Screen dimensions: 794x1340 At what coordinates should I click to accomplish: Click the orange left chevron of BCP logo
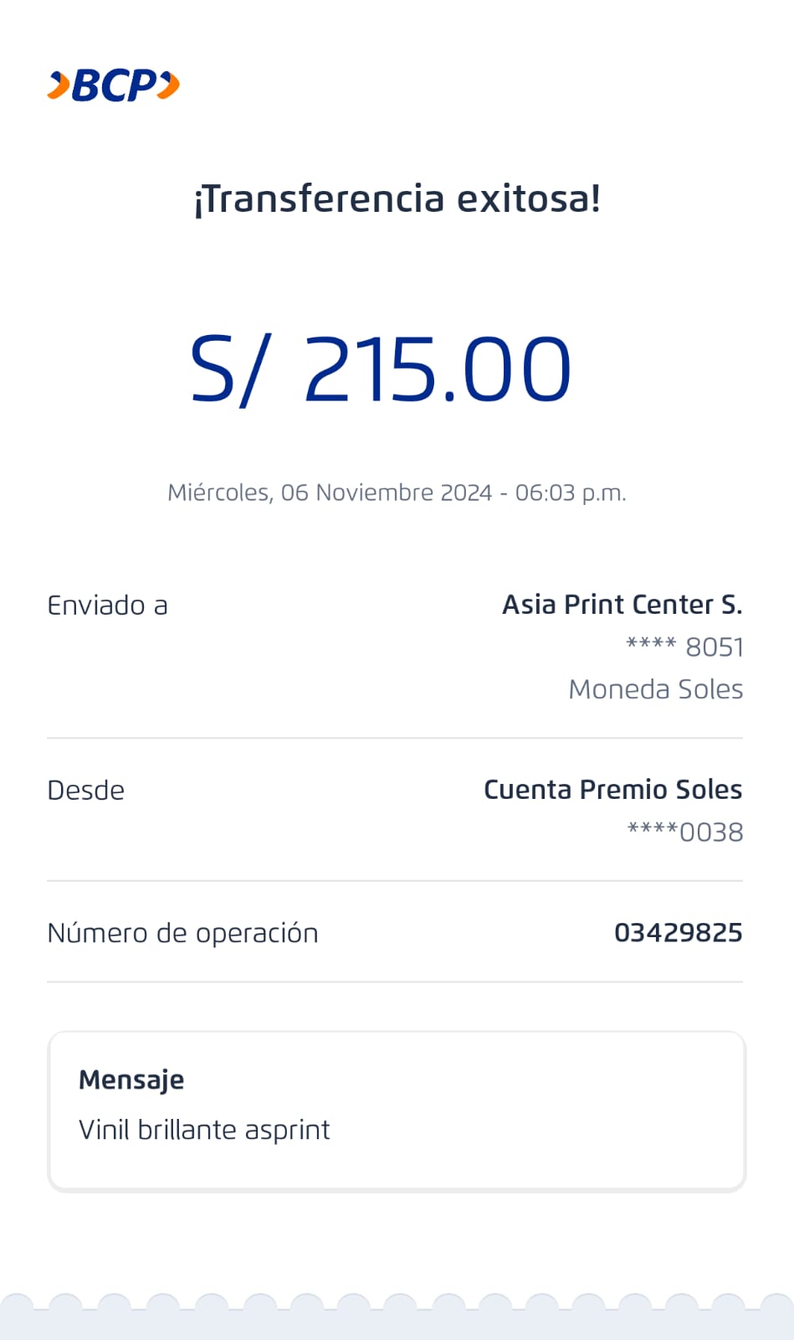coord(59,85)
